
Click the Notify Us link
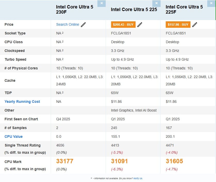click(138, 178)
